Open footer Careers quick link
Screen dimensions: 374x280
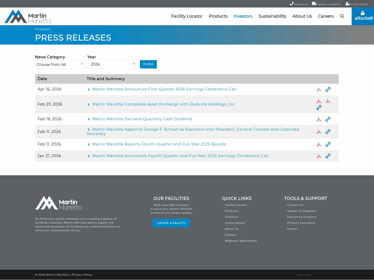(x=230, y=235)
